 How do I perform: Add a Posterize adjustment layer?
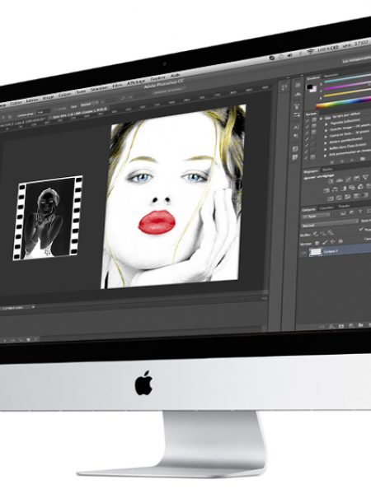coord(339,198)
